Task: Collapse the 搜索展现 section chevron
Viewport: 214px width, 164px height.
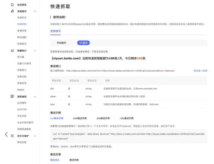Action: tap(35, 97)
